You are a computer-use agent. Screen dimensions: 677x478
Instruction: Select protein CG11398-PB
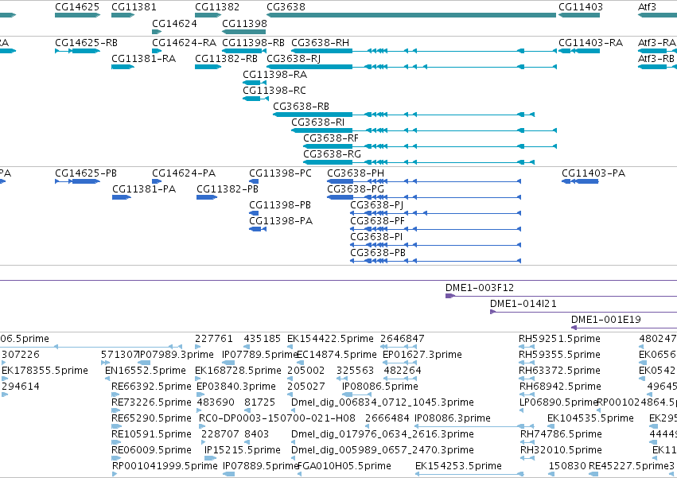coord(280,205)
